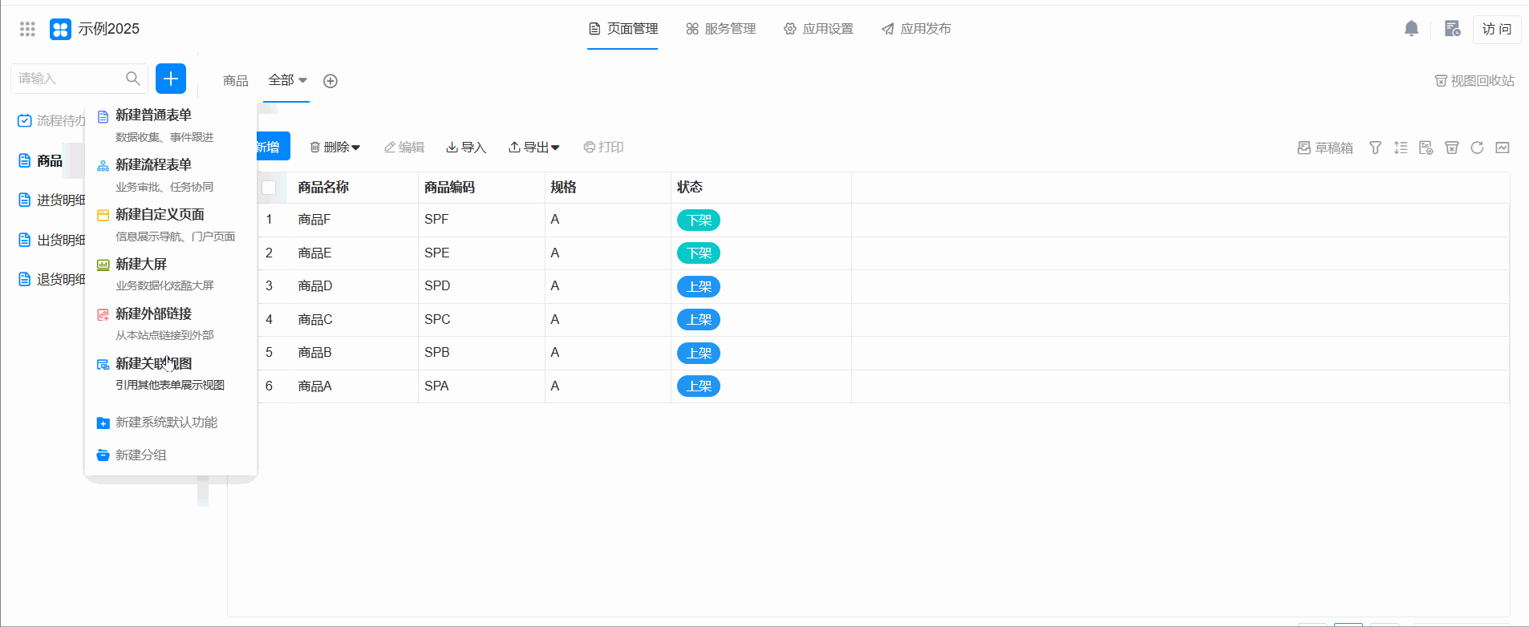Image resolution: width=1529 pixels, height=627 pixels.
Task: Switch to 服务管理 tab
Action: click(x=720, y=29)
